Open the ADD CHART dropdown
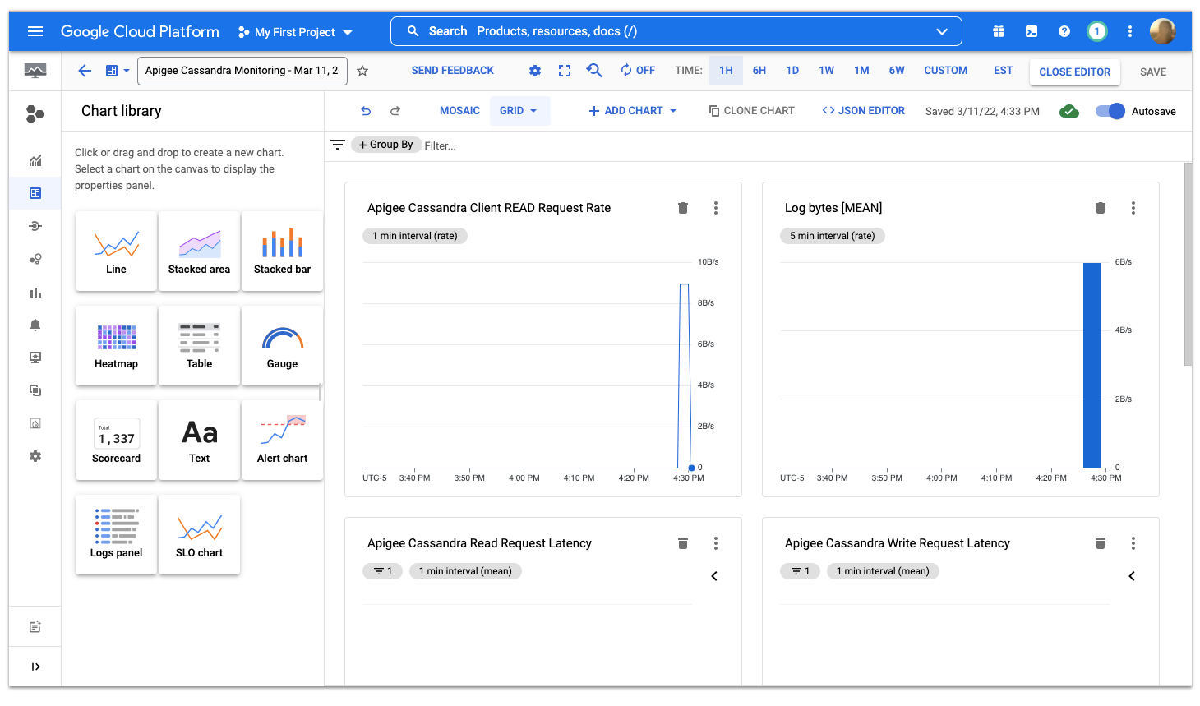The width and height of the screenshot is (1200, 706). (x=633, y=111)
